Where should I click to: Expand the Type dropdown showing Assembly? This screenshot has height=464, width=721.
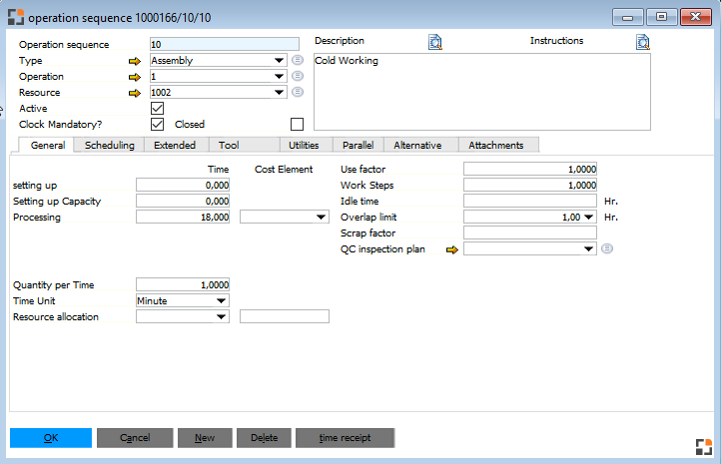[x=279, y=61]
